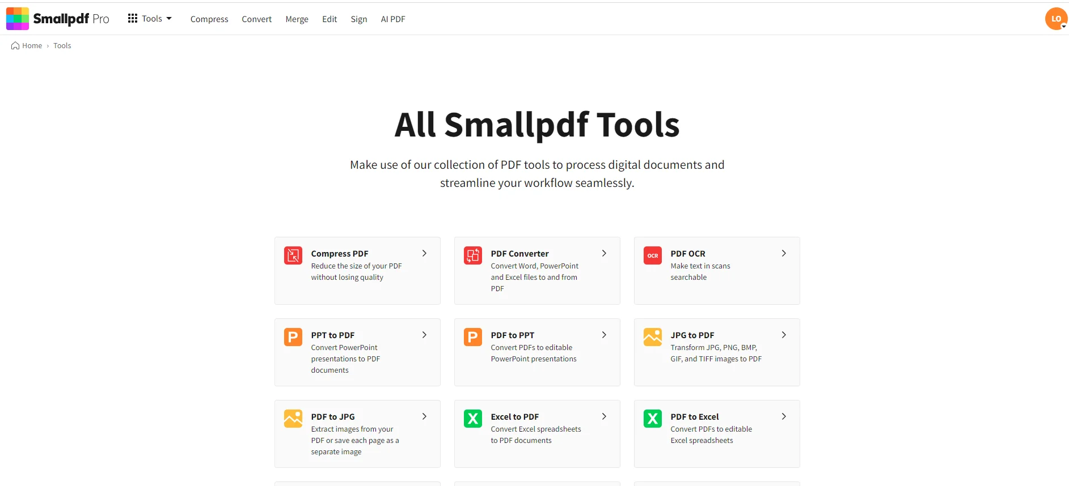Screen dimensions: 1069x486
Task: Open the Convert menu item
Action: click(257, 19)
